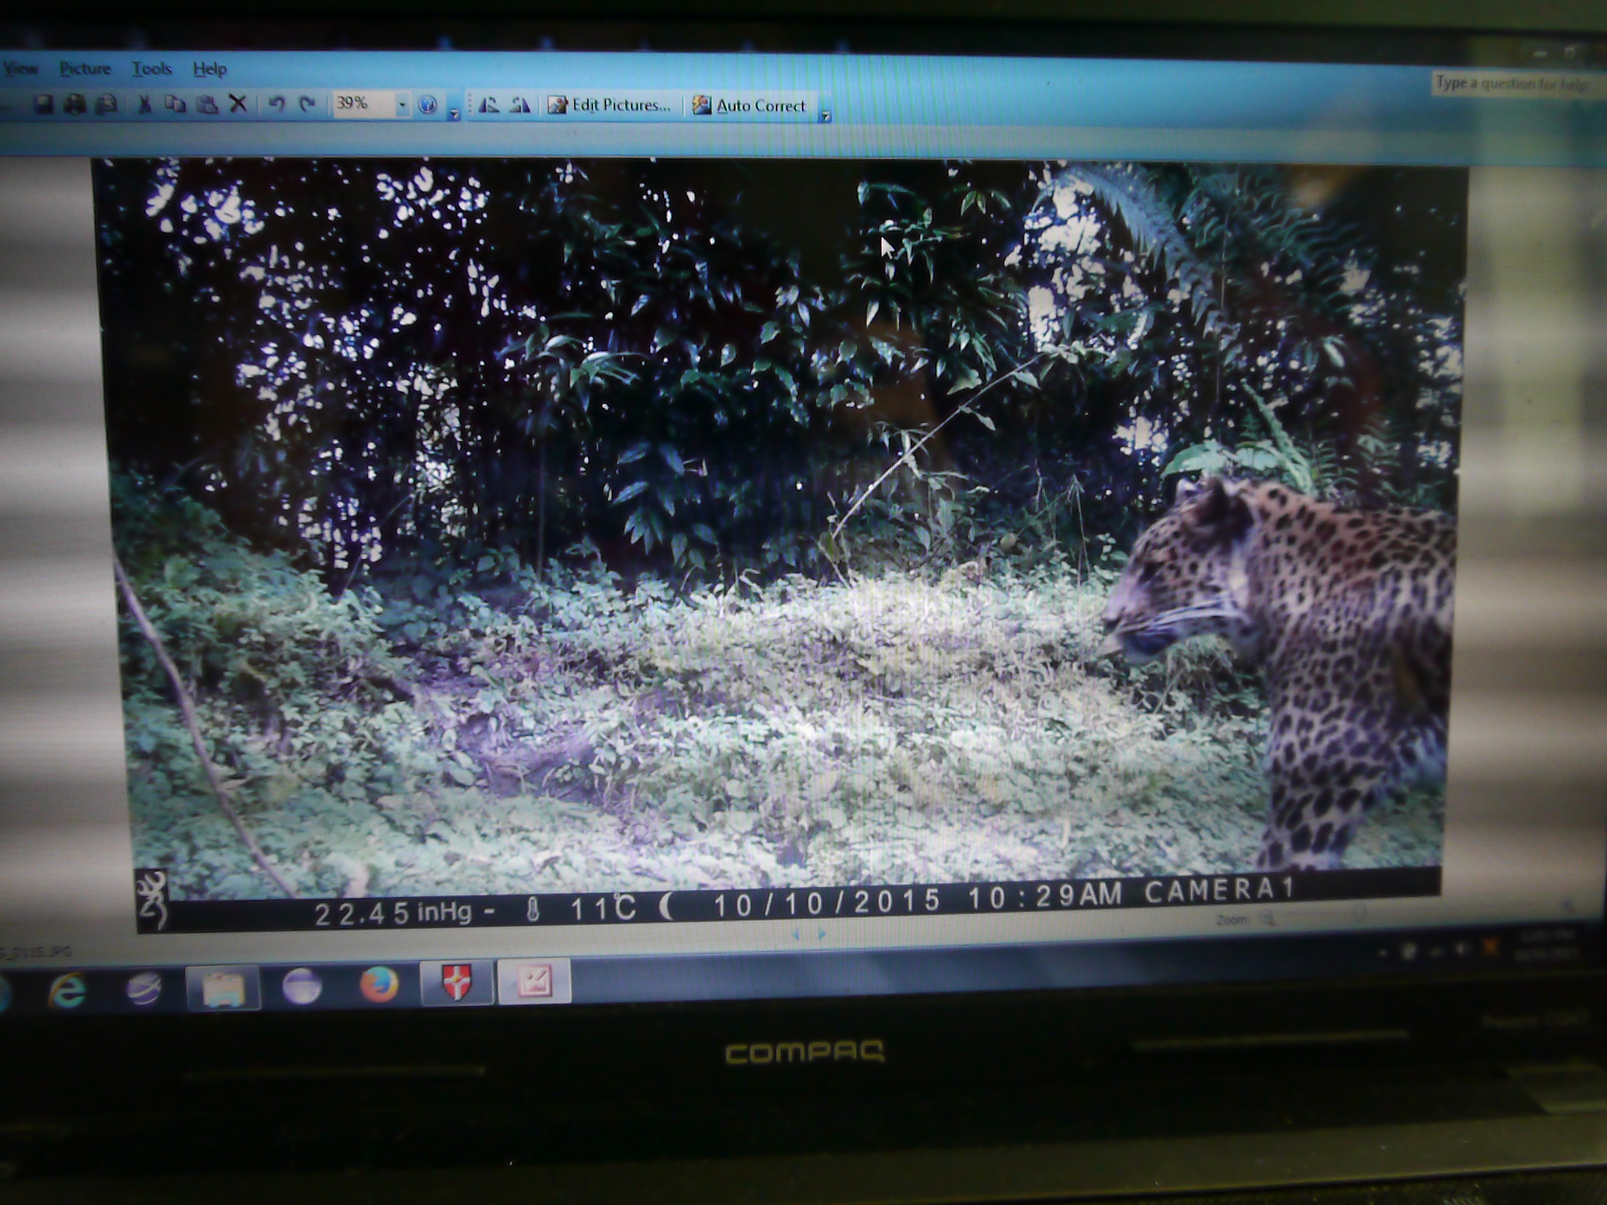Rotate picture right with toolbar icon
The height and width of the screenshot is (1205, 1607).
coord(519,105)
